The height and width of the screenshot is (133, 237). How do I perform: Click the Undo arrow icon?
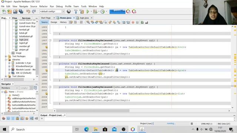pyautogui.click(x=28, y=11)
